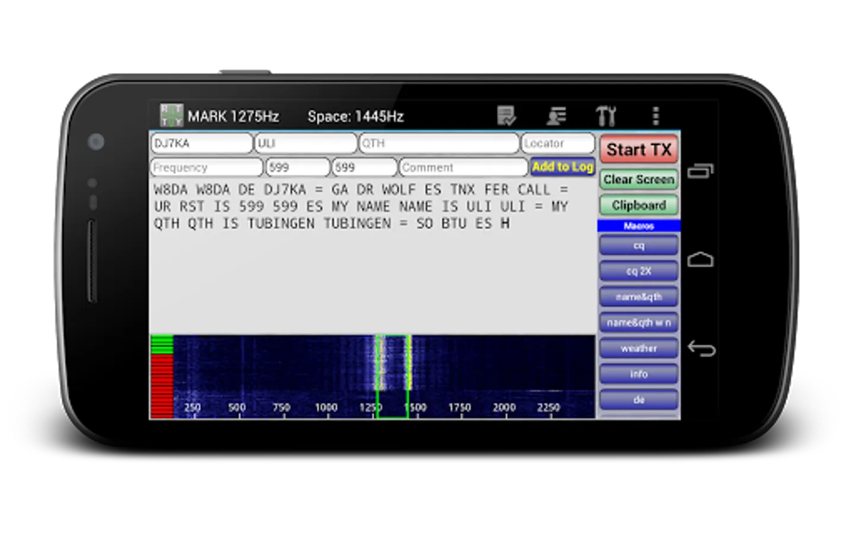Viewport: 854px width, 533px height.
Task: Focus the Comment input field
Action: click(x=464, y=168)
